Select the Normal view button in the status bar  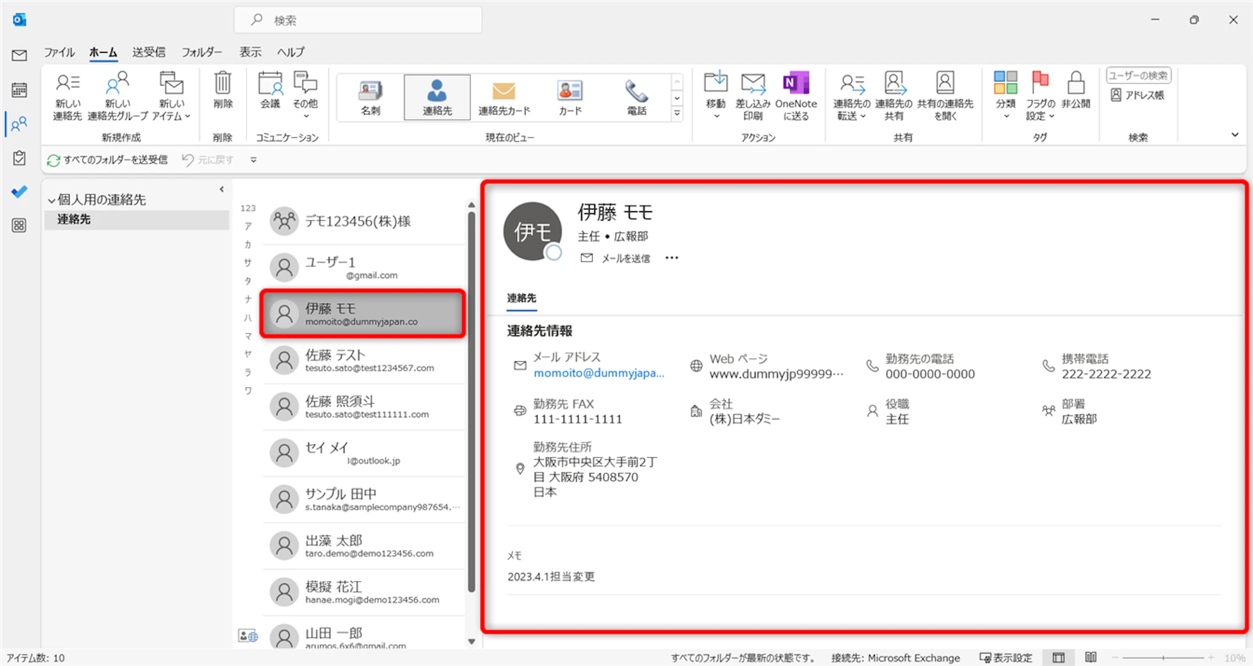(1058, 657)
